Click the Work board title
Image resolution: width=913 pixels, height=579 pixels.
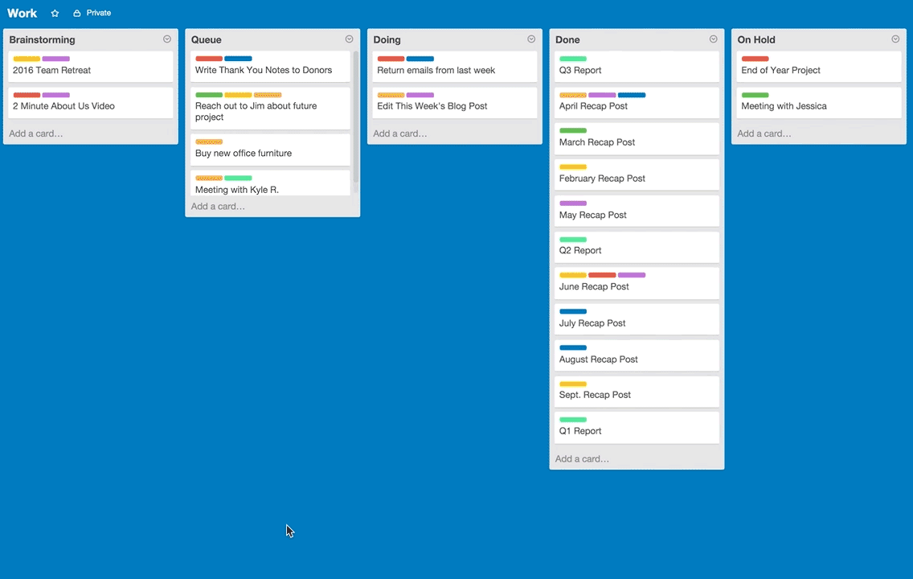(x=23, y=14)
